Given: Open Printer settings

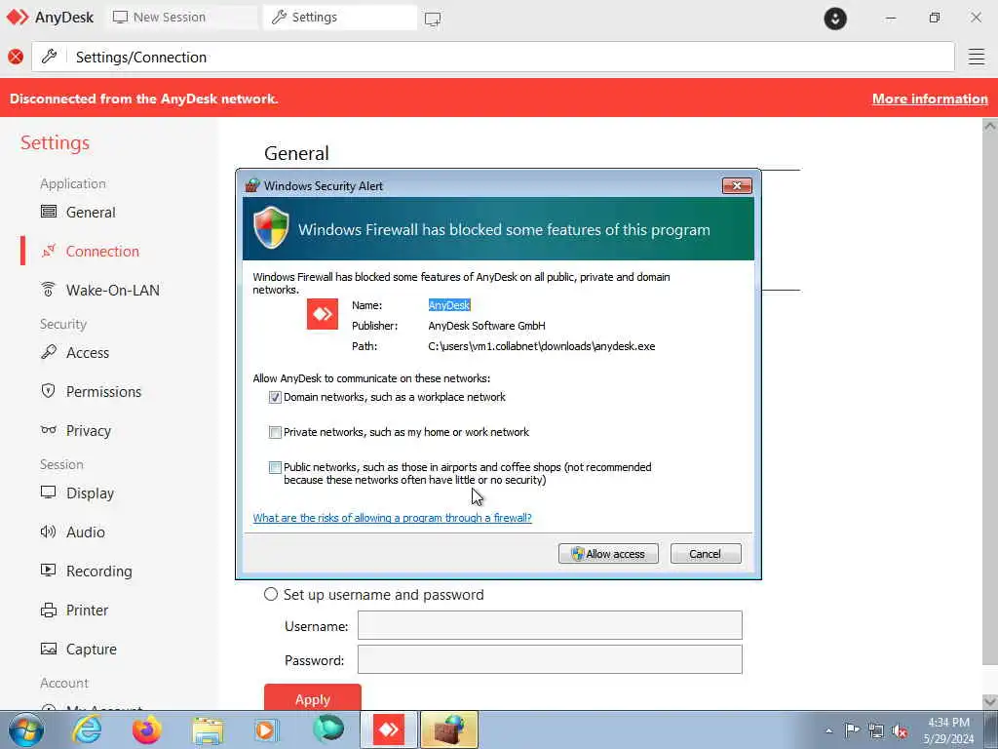Looking at the screenshot, I should click(74, 610).
